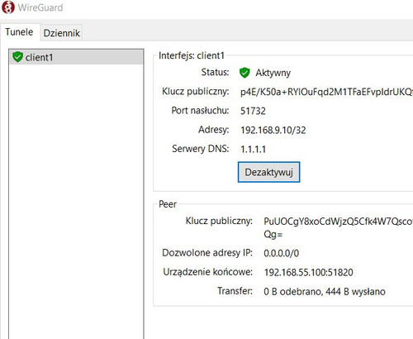Click the endpoint value 192.168.55.100:51820
413x339 pixels.
[308, 272]
